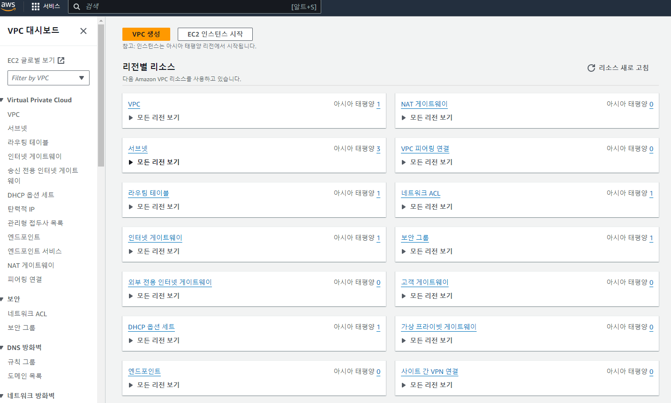671x403 pixels.
Task: Close the VPC 대시보드 sidebar
Action: coord(83,31)
